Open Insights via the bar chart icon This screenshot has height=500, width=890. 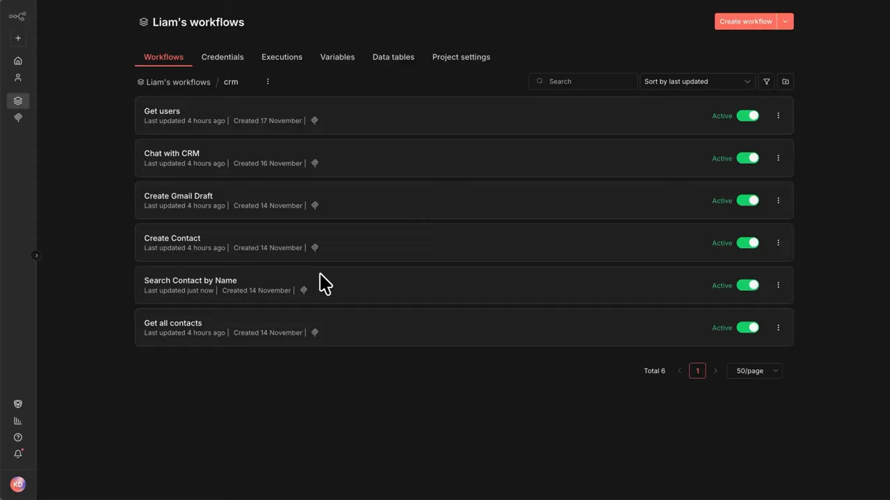(18, 420)
